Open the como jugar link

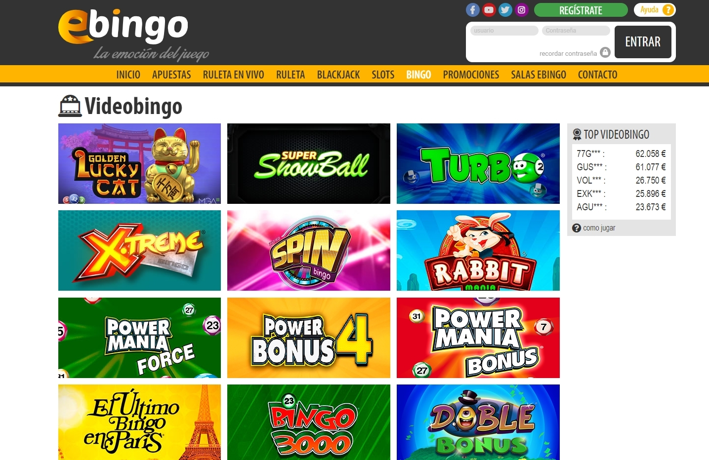pyautogui.click(x=599, y=228)
